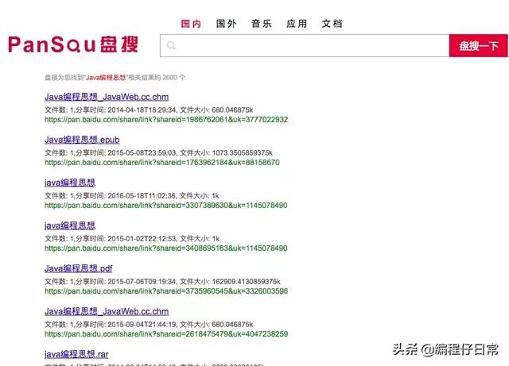Click Baidu link with shareid=1986762061
The width and height of the screenshot is (509, 366).
(166, 120)
